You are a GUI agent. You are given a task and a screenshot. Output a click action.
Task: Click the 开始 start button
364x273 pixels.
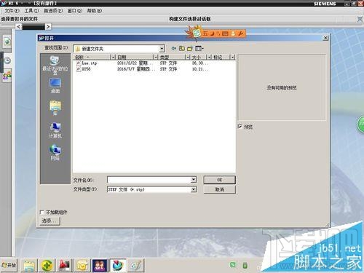click(x=9, y=265)
